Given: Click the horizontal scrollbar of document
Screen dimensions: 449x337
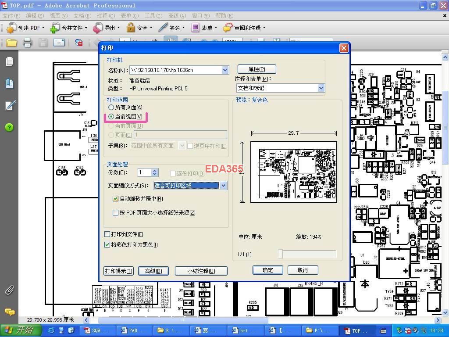Looking at the screenshot, I should [x=183, y=320].
